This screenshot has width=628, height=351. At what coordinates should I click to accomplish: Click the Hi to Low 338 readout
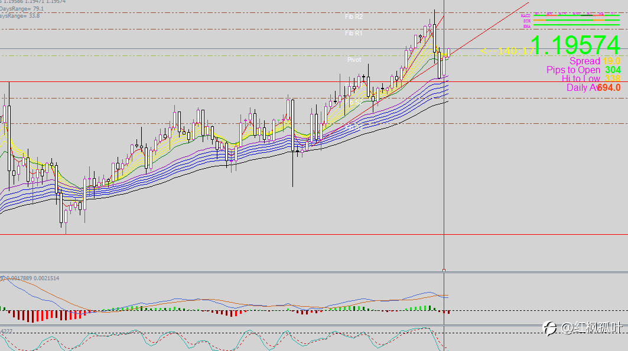(591, 79)
